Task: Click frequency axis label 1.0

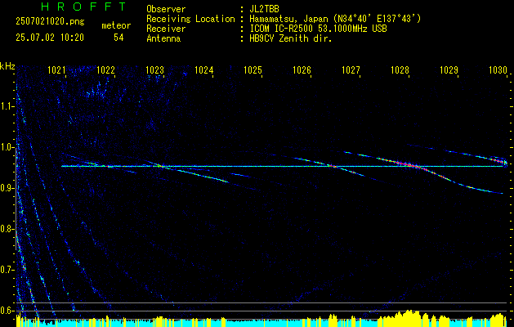Action: coord(7,147)
